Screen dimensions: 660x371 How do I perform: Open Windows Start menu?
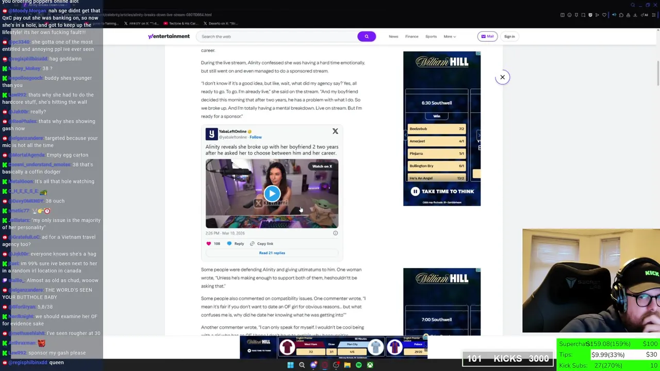click(290, 365)
